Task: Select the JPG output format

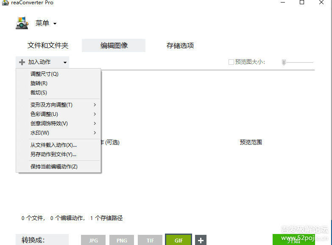Action: [x=93, y=240]
